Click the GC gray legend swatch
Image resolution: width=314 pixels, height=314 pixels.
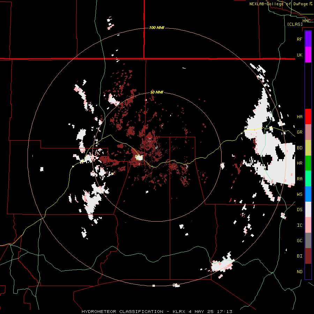click(308, 240)
